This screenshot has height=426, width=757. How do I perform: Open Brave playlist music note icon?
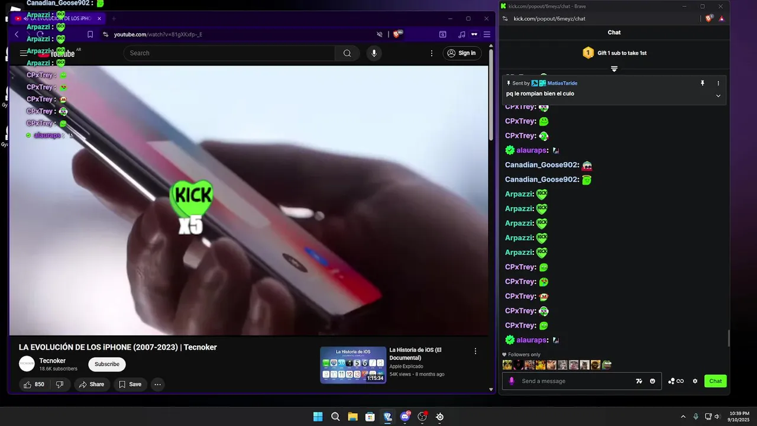coord(462,34)
